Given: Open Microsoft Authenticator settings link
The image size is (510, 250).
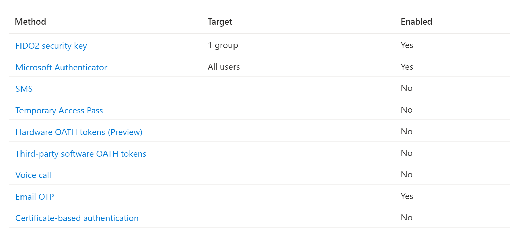Looking at the screenshot, I should point(61,67).
